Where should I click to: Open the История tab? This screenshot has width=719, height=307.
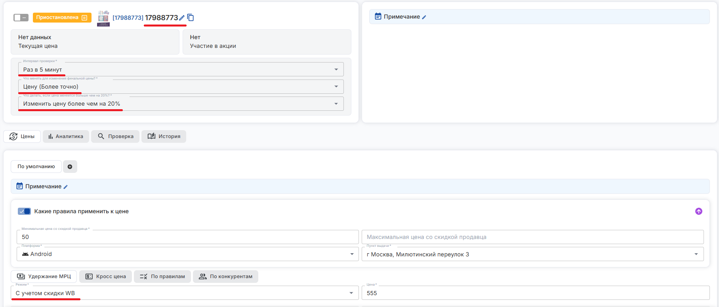[x=164, y=136]
